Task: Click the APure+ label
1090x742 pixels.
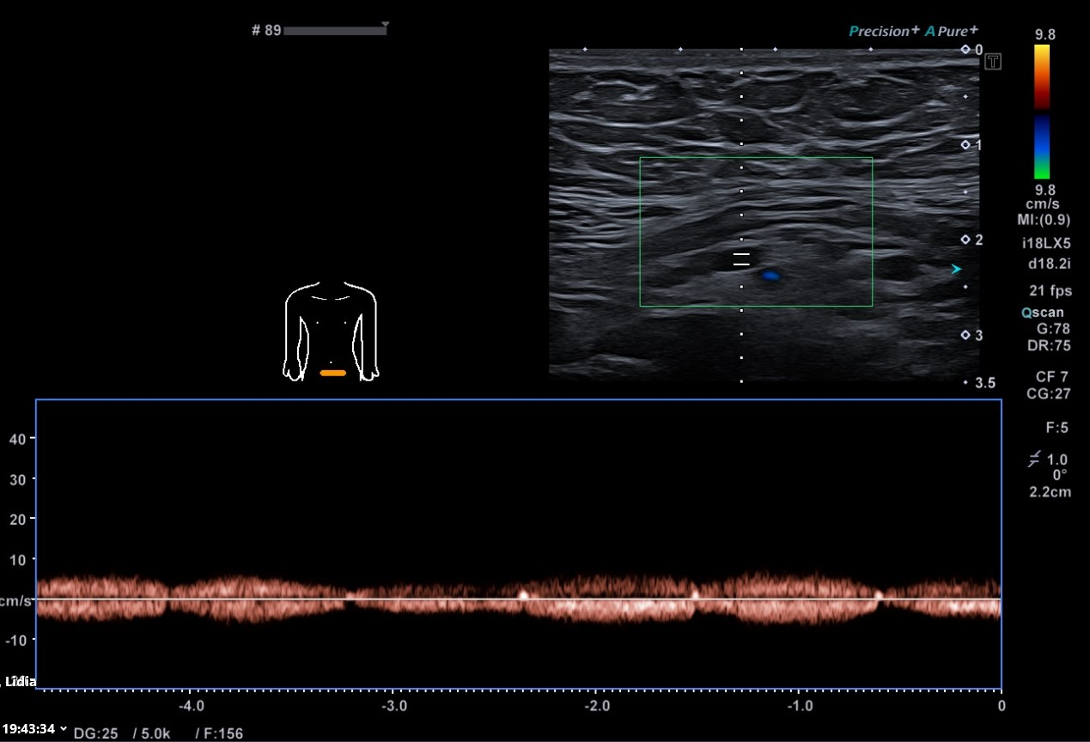Action: click(952, 31)
